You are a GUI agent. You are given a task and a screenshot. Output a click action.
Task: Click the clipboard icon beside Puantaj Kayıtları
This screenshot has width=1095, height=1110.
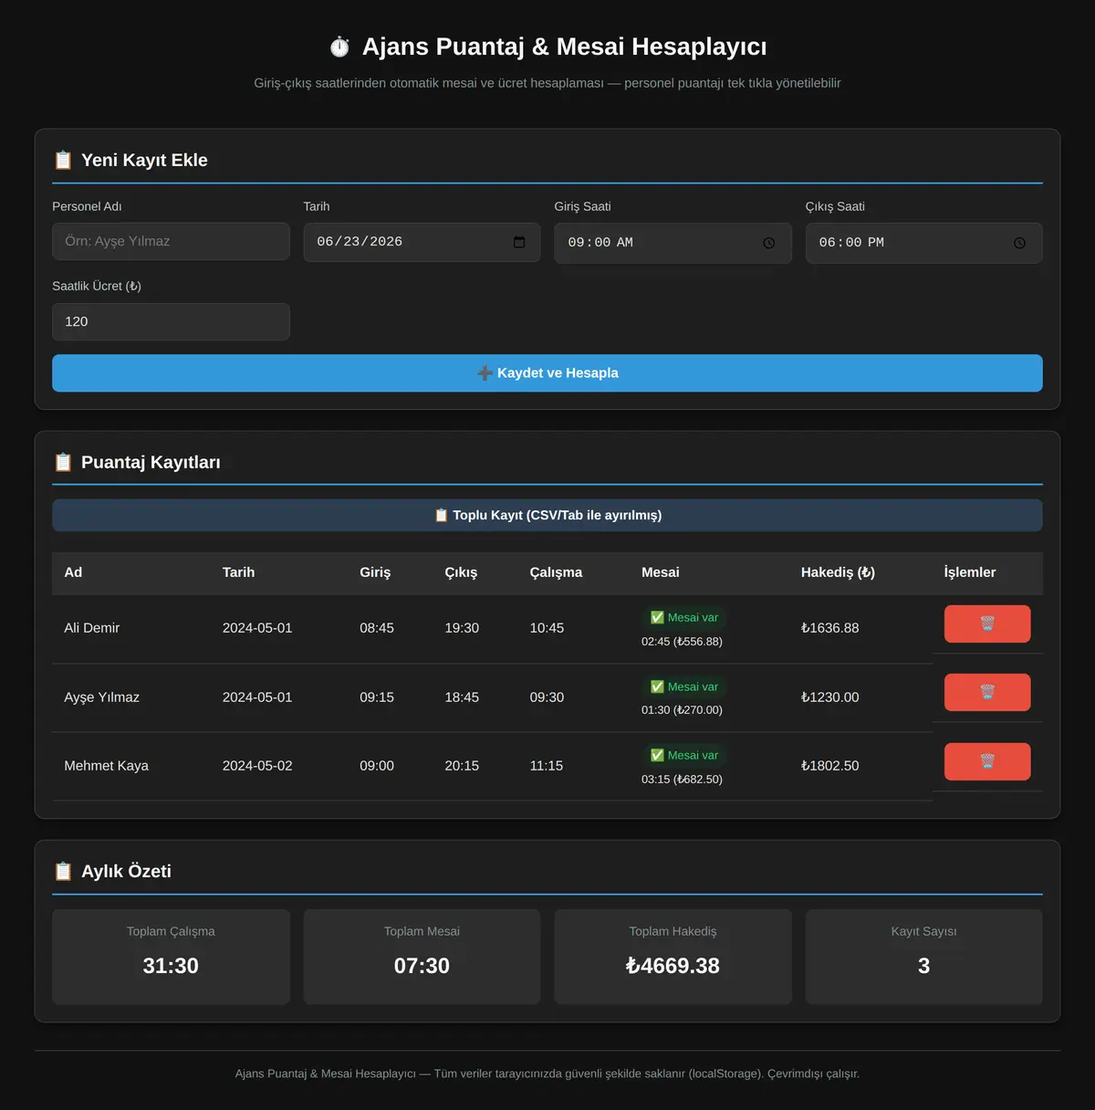(63, 462)
